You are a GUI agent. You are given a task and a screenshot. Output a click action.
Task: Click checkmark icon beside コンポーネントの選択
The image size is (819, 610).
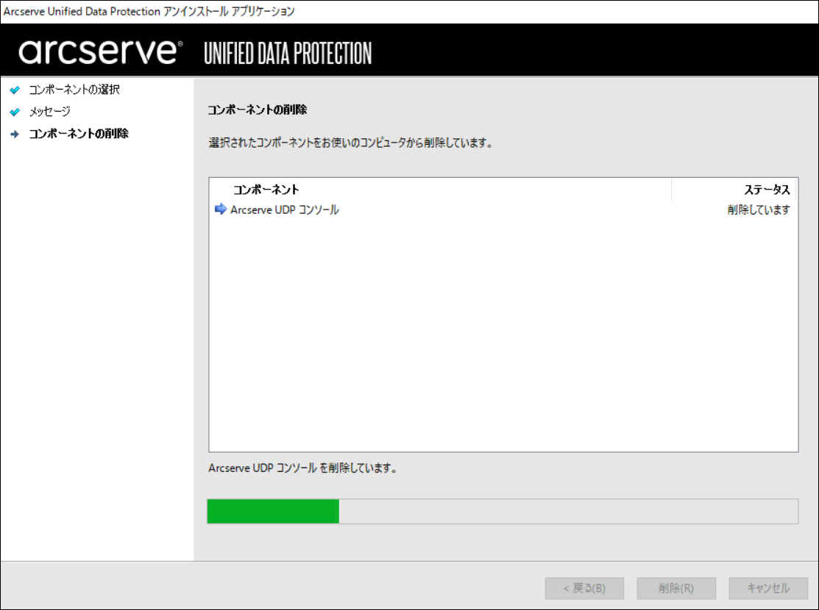15,90
